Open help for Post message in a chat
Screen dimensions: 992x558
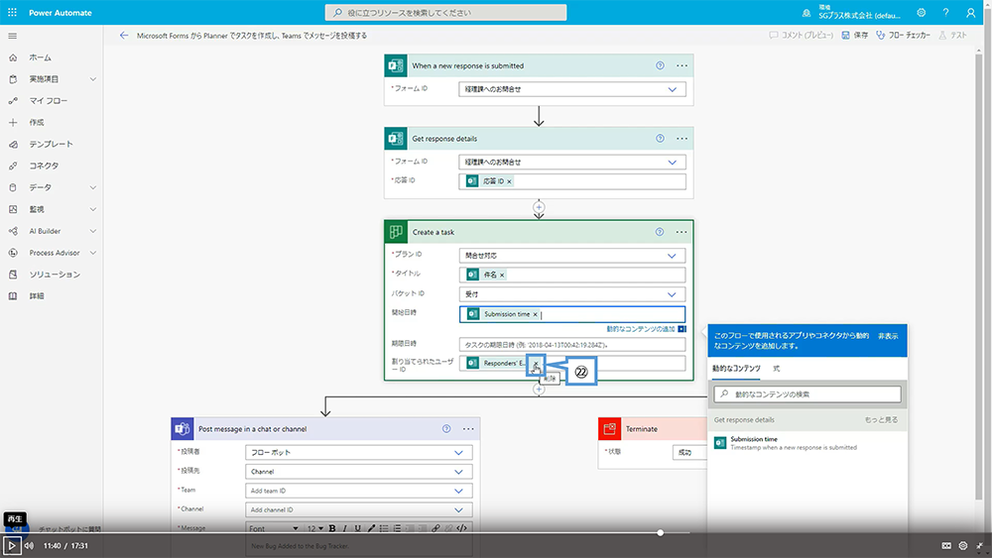tap(446, 428)
